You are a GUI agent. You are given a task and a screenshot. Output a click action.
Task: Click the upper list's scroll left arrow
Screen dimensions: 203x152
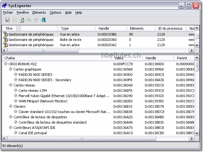[x=4, y=50]
